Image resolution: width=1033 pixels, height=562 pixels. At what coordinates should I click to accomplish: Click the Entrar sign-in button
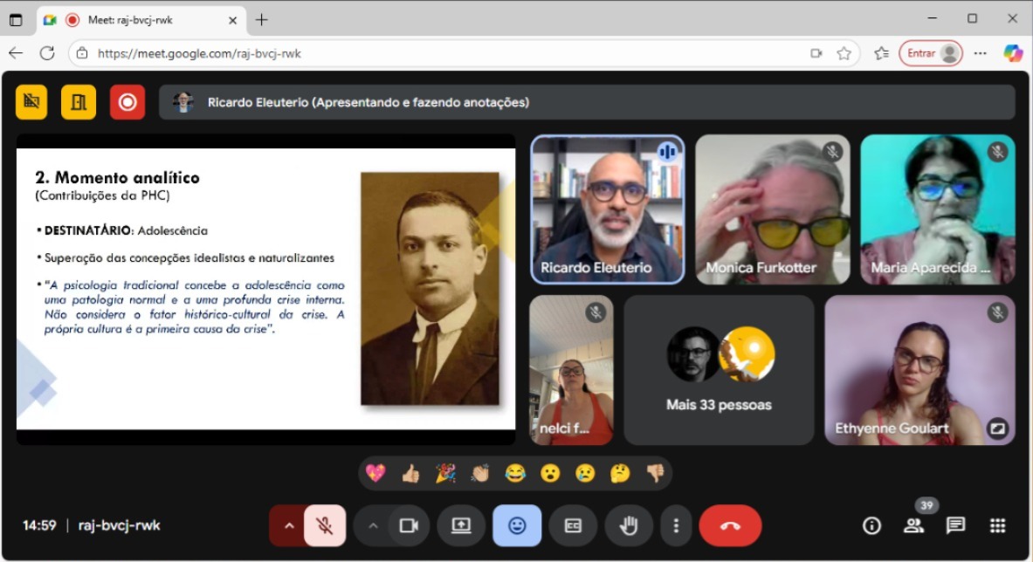931,53
